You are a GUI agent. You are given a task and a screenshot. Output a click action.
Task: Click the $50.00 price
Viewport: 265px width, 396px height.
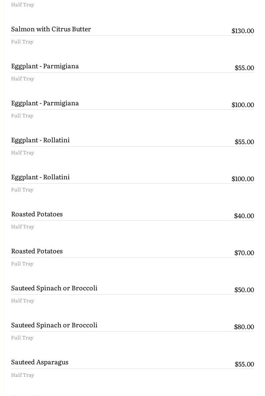pyautogui.click(x=244, y=290)
